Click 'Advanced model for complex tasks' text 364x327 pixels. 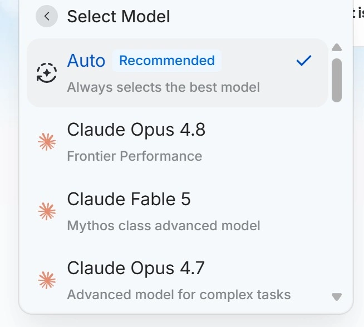[179, 295]
